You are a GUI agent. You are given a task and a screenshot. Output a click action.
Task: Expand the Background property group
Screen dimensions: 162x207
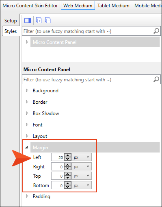coord(27,90)
